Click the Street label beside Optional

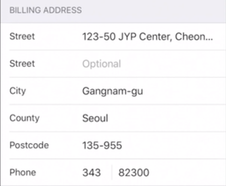pyautogui.click(x=22, y=64)
